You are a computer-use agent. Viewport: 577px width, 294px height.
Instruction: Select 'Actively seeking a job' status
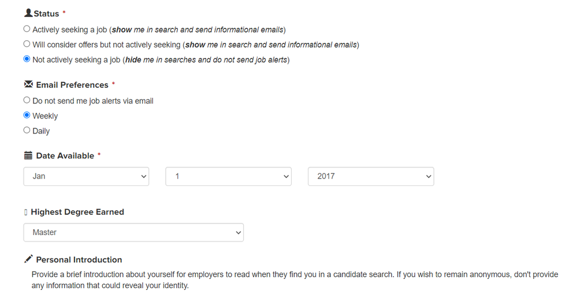[27, 29]
